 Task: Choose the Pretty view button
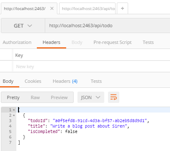click(x=13, y=97)
